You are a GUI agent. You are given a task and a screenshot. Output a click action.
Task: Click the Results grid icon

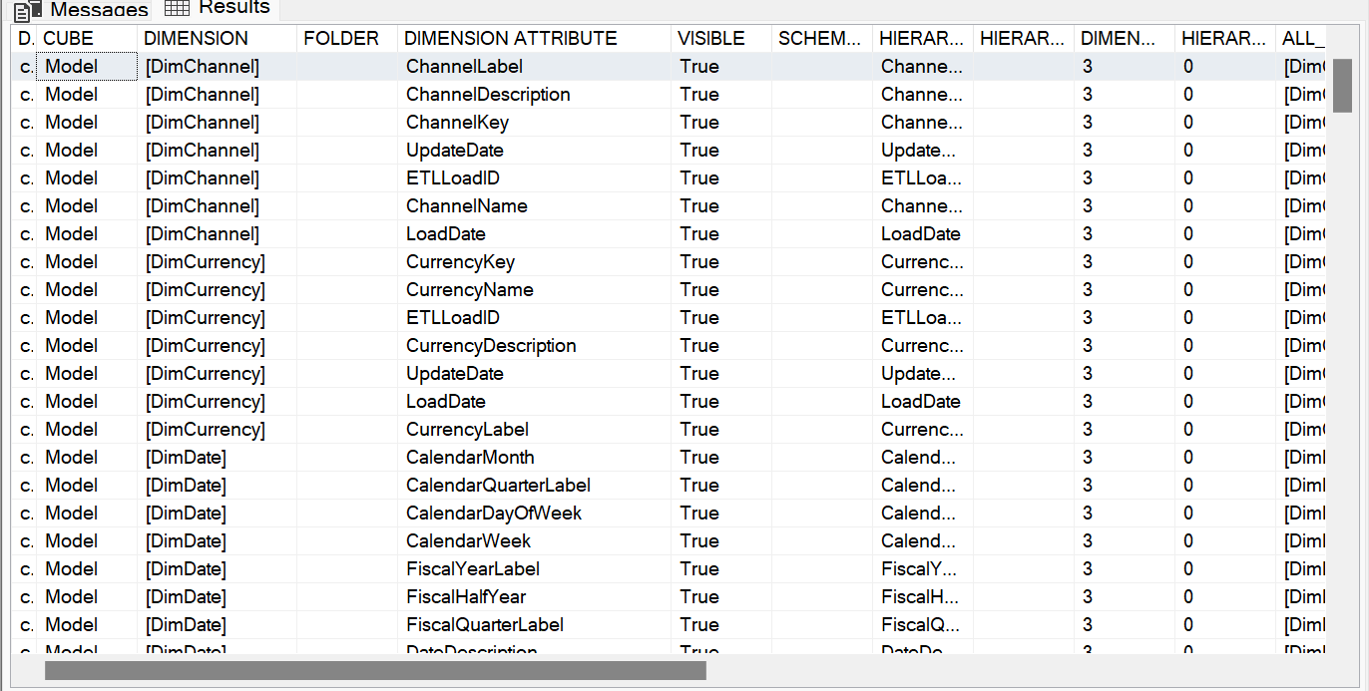(177, 7)
